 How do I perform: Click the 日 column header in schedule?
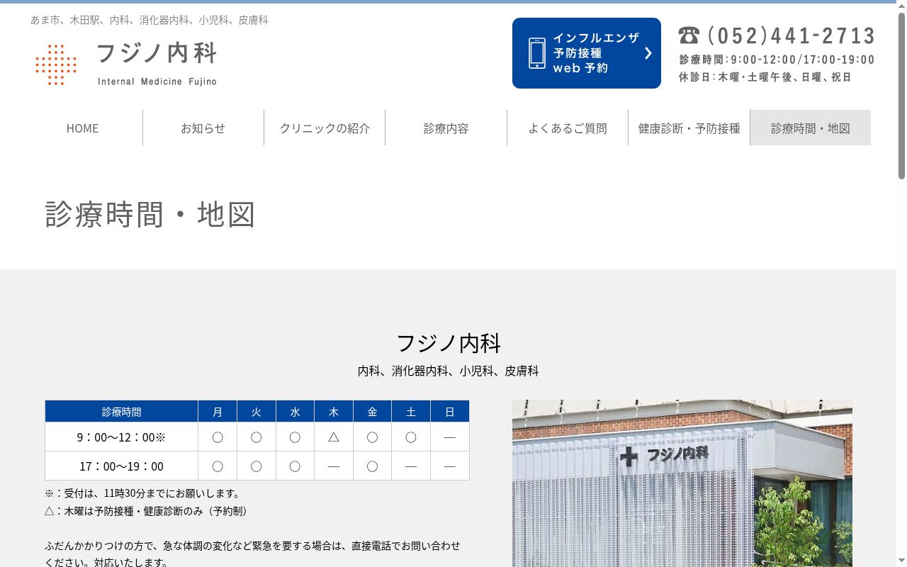pyautogui.click(x=450, y=412)
